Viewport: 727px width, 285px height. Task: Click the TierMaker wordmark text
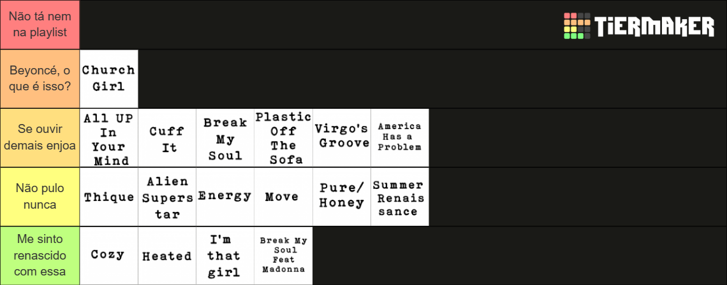tap(655, 26)
